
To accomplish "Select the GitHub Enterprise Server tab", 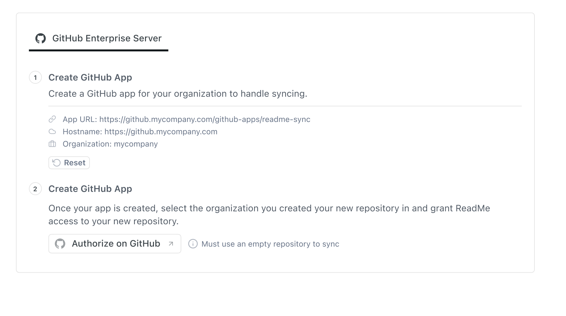I will pos(99,39).
